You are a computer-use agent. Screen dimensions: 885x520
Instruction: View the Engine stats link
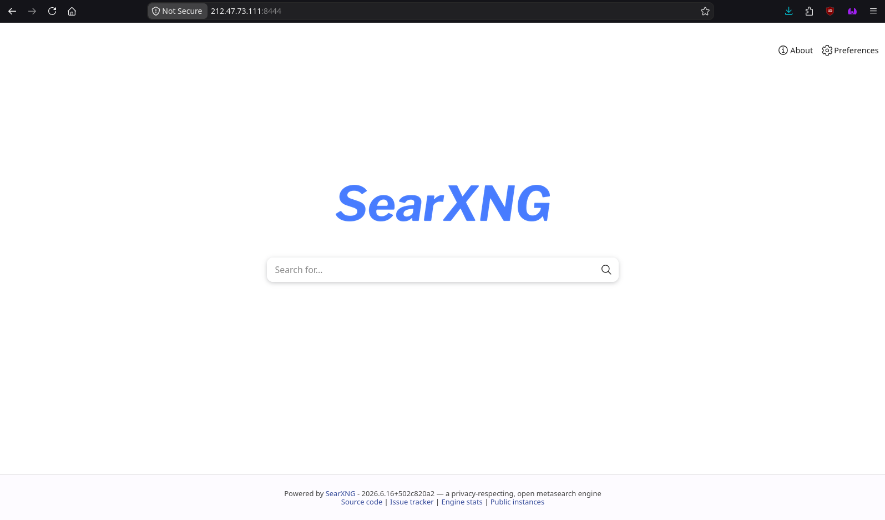point(462,502)
